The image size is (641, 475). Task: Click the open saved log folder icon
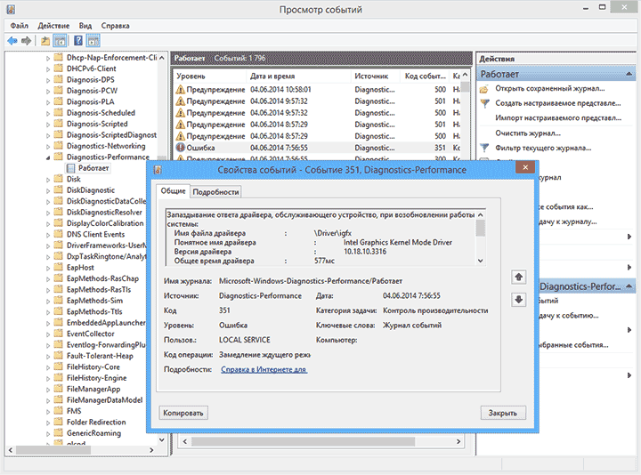pos(484,89)
